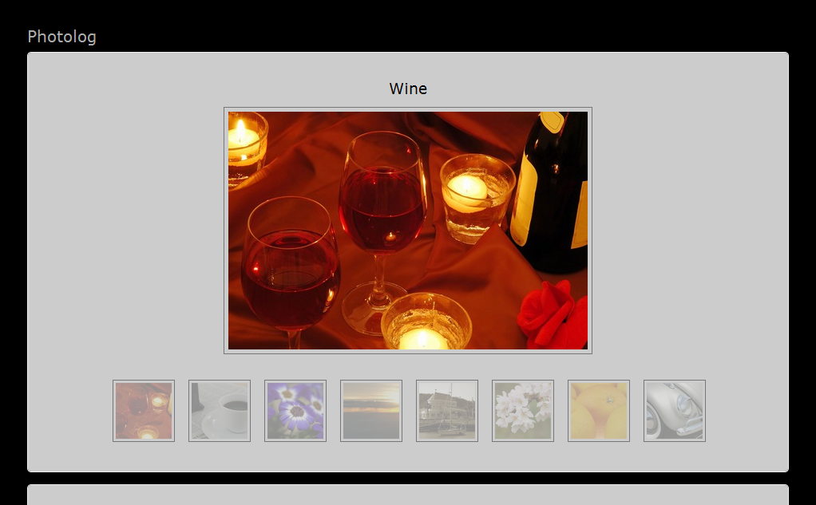Image resolution: width=816 pixels, height=505 pixels.
Task: Select the vintage car headlight thumbnail
Action: pos(675,411)
